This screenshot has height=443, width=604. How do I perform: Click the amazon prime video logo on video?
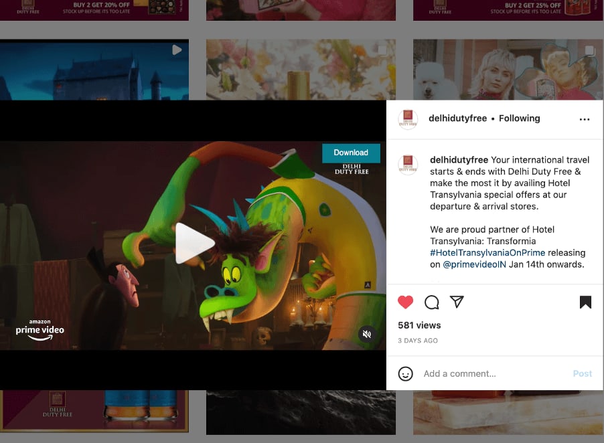pos(40,330)
